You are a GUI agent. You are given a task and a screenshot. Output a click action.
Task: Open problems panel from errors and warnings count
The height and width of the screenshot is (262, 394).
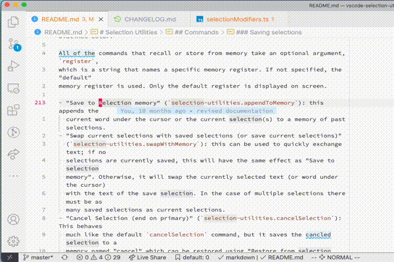[98, 257]
